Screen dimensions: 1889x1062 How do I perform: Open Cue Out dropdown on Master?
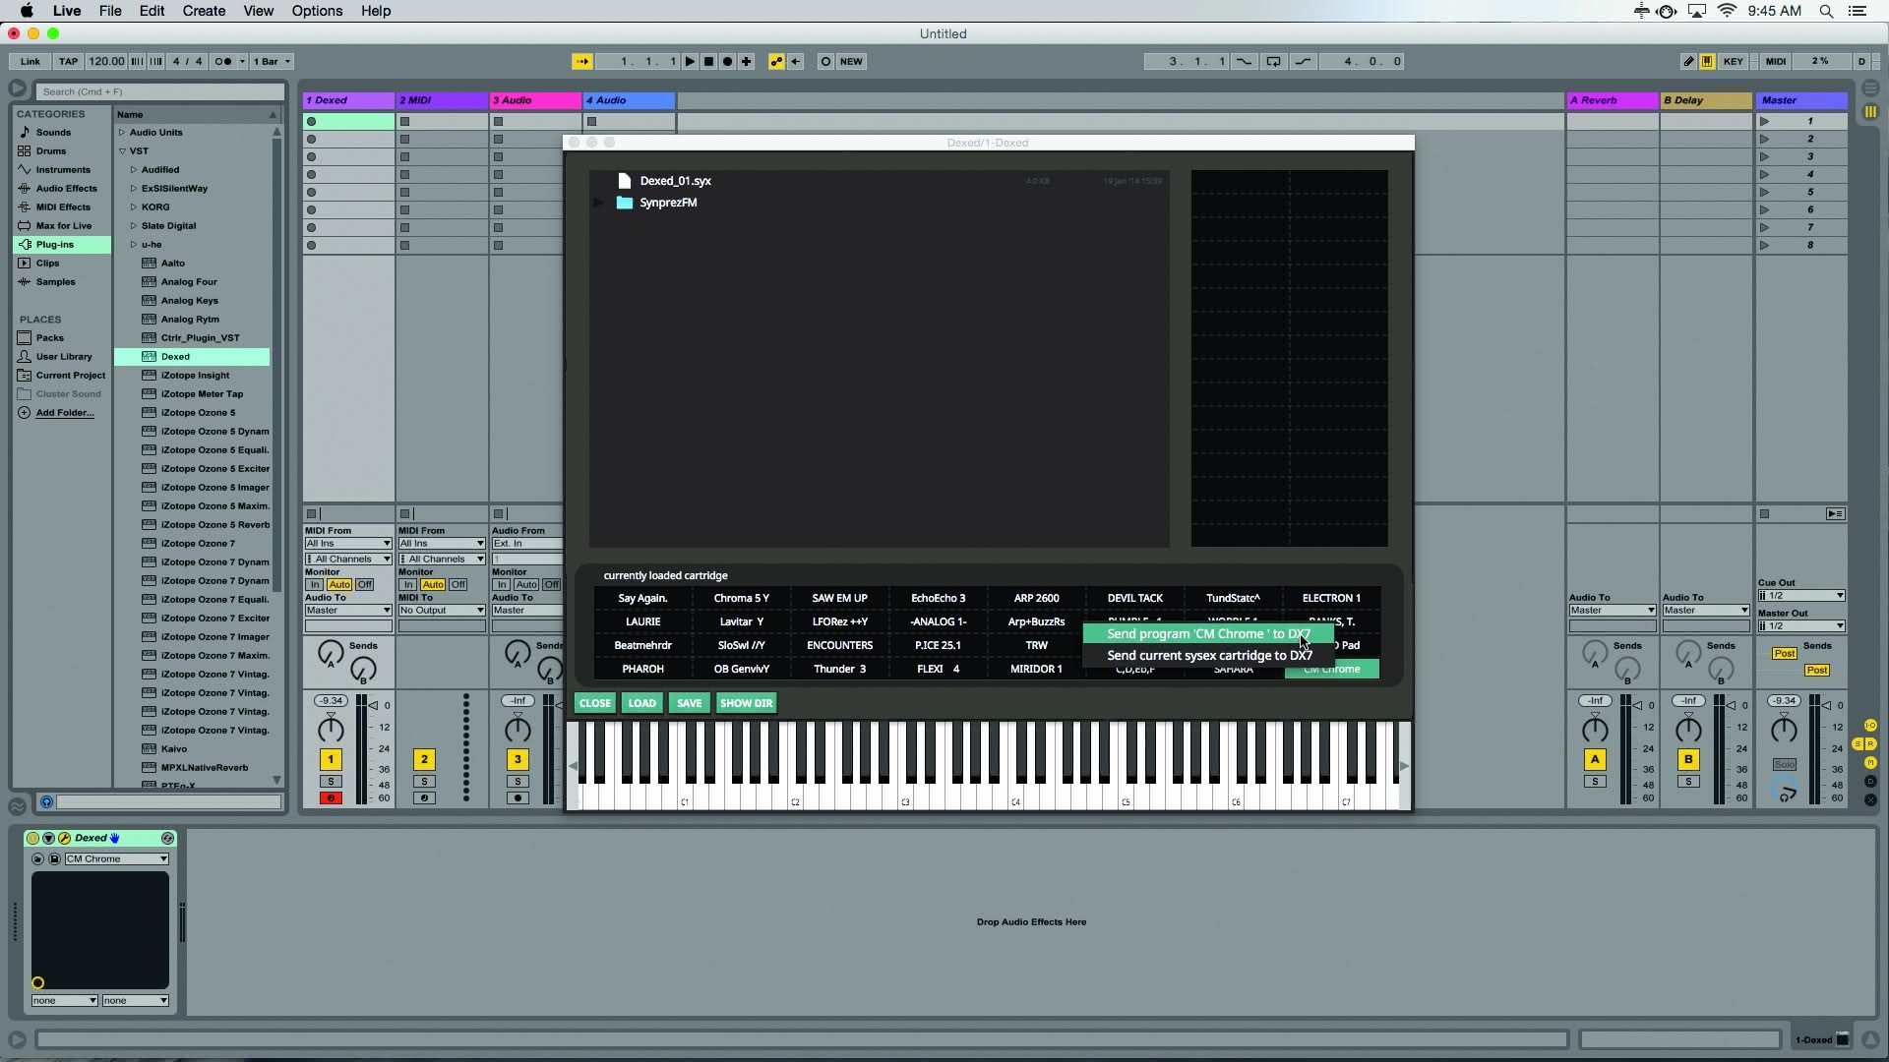pos(1801,595)
